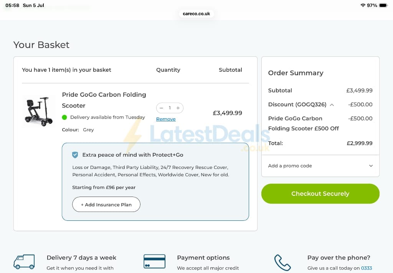Open Pride GoGo Carbon Folding Scooter title

point(104,100)
